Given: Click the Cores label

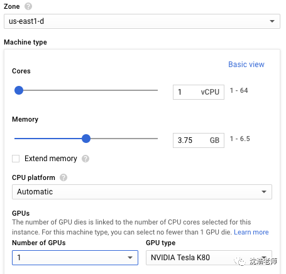Looking at the screenshot, I should [21, 71].
